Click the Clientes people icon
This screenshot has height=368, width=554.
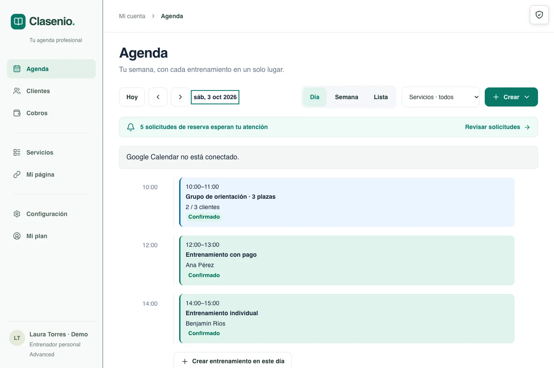pyautogui.click(x=17, y=91)
